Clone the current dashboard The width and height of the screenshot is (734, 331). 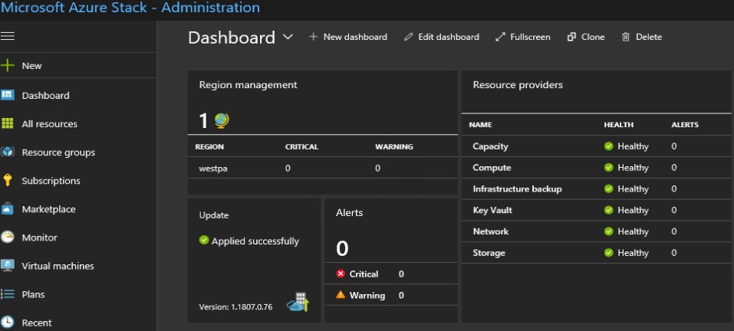[586, 37]
